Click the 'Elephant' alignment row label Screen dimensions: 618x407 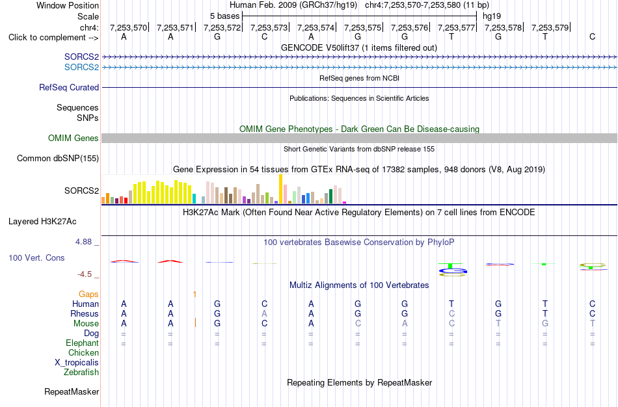83,343
